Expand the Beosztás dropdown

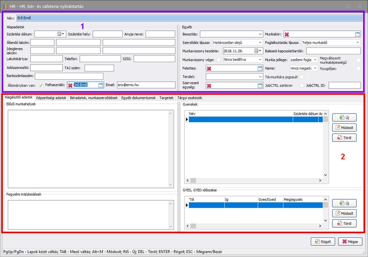[260, 34]
